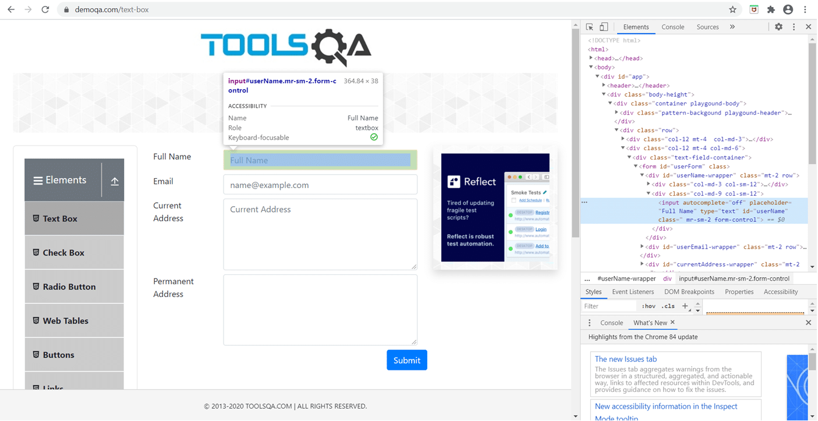Close the DevTools panel
Screen dimensions: 818x421
click(x=808, y=27)
